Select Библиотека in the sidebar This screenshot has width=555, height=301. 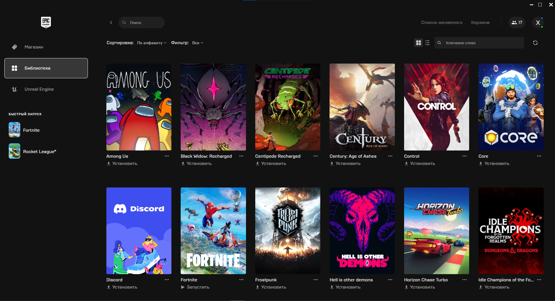click(x=46, y=68)
